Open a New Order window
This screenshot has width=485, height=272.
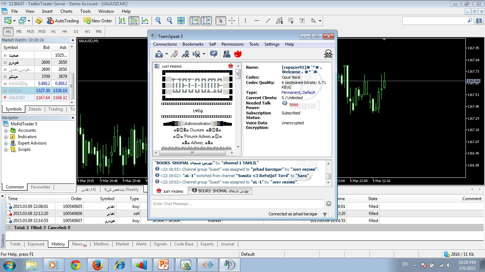[98, 21]
